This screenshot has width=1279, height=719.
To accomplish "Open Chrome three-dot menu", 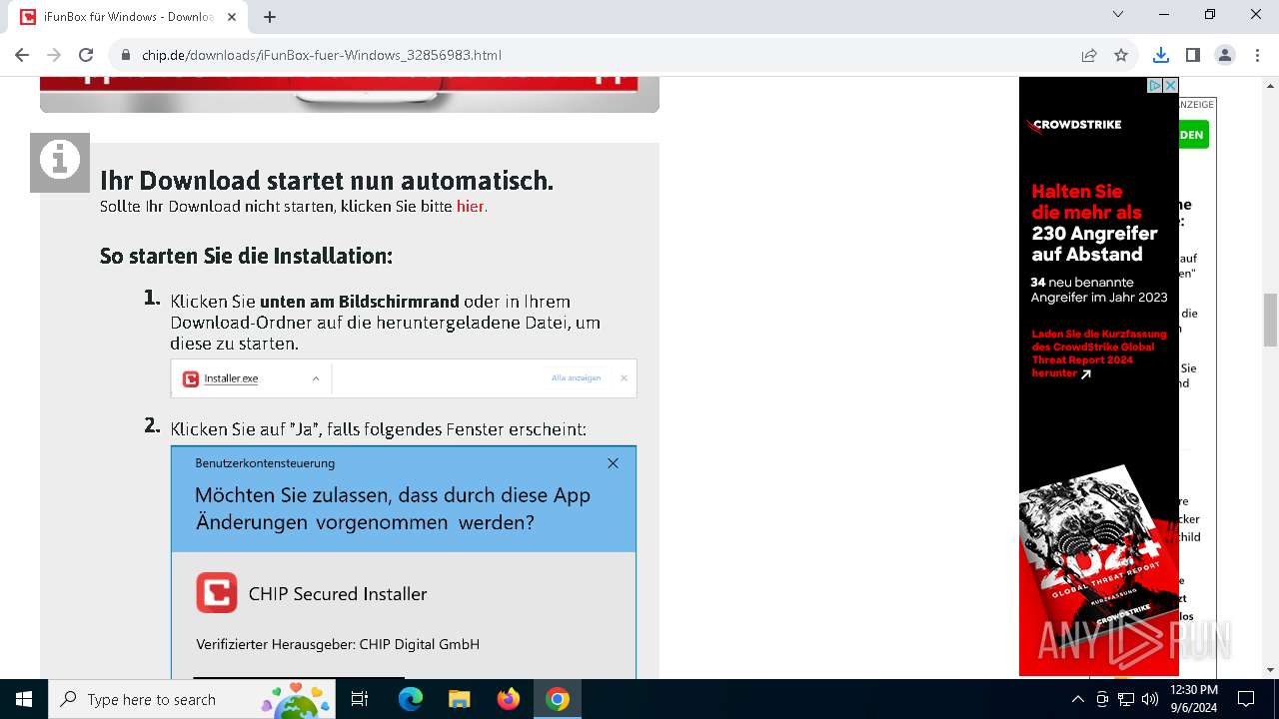I will (1256, 55).
